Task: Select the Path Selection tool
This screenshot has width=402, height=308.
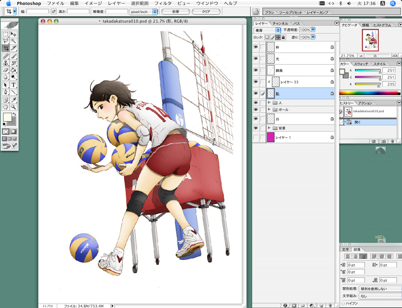Action: pyautogui.click(x=6, y=85)
